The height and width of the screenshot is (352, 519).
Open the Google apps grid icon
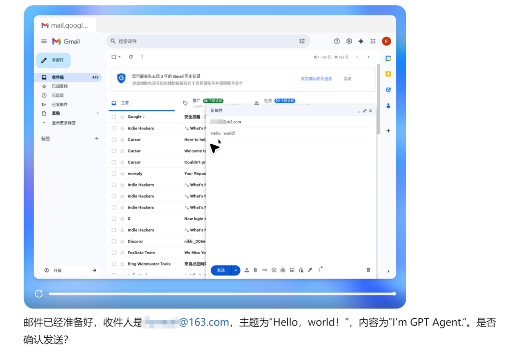coord(373,41)
